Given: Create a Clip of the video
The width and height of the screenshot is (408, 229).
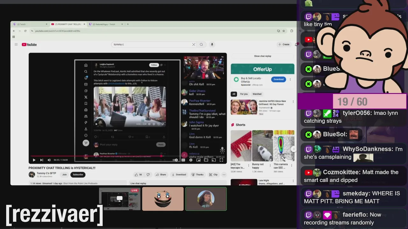Looking at the screenshot, I should 213,175.
